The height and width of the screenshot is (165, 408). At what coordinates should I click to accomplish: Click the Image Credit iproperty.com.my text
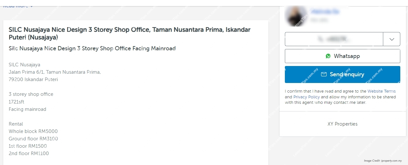[x=383, y=161]
